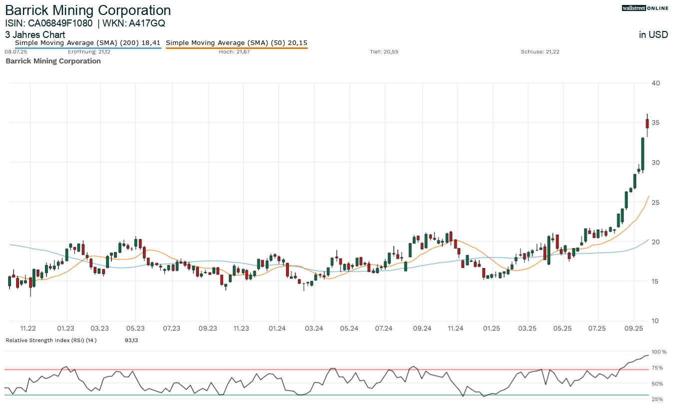This screenshot has height=415, width=674.
Task: Click the Eröffnung: 21,12 value
Action: coord(89,52)
